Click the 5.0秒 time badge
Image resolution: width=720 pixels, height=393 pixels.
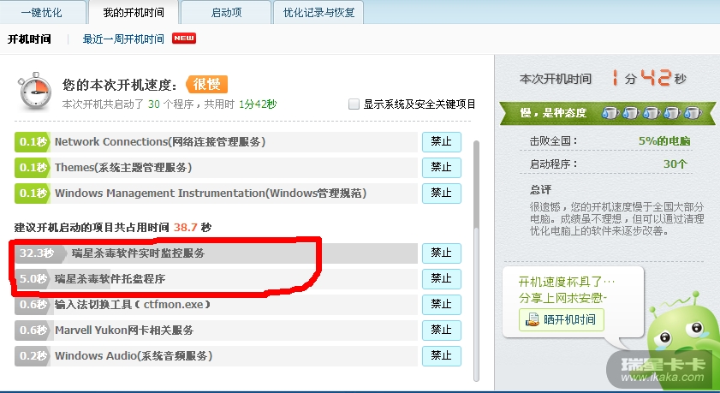click(33, 278)
